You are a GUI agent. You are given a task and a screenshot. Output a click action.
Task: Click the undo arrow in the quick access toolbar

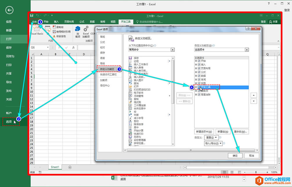point(38,15)
